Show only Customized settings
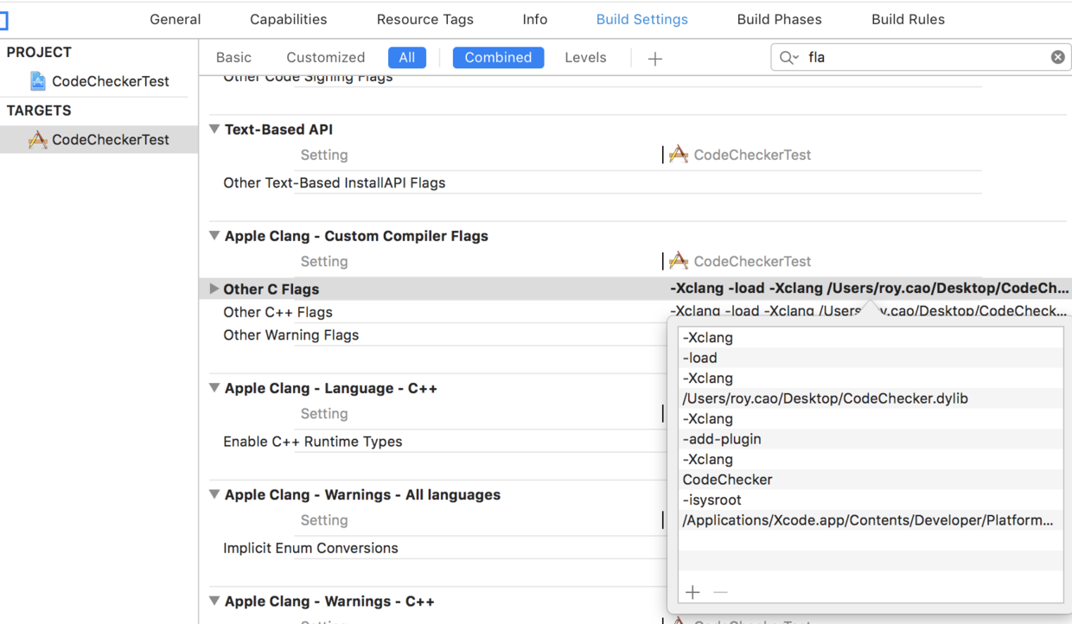The image size is (1072, 624). click(x=325, y=58)
